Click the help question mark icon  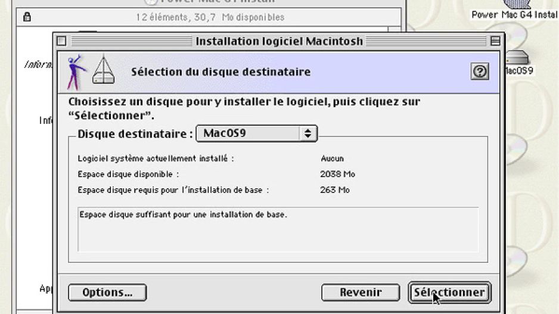(480, 71)
